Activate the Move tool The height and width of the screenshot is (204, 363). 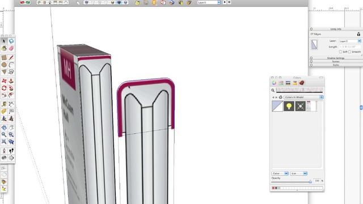pos(4,80)
